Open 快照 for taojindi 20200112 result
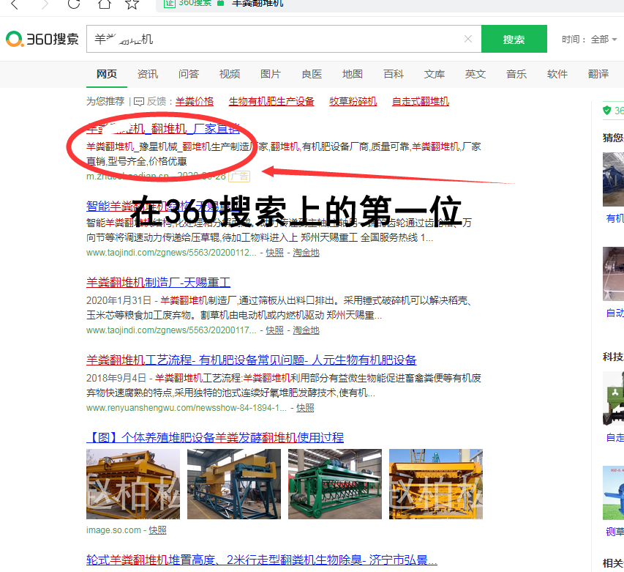 click(x=274, y=253)
